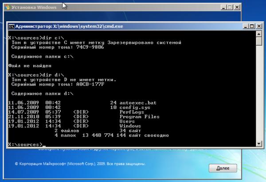Click the console vertical scrollbar thumb
This screenshot has width=266, height=182.
click(258, 42)
